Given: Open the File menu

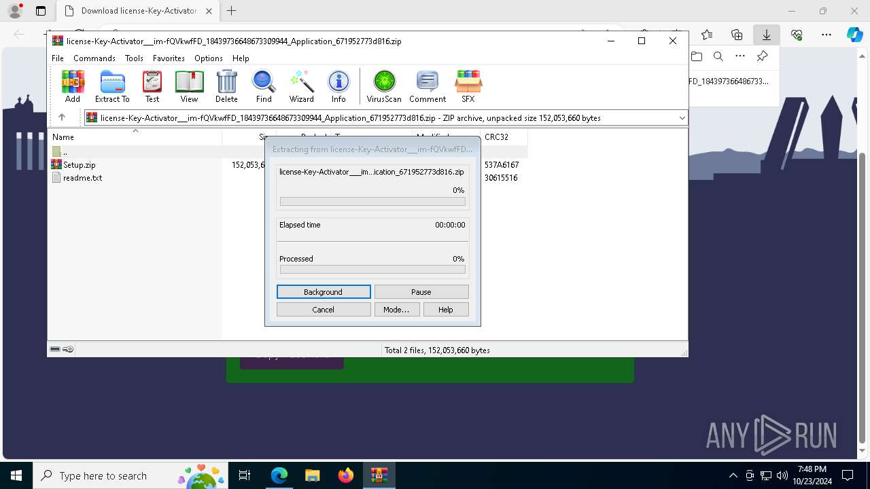Looking at the screenshot, I should [58, 58].
